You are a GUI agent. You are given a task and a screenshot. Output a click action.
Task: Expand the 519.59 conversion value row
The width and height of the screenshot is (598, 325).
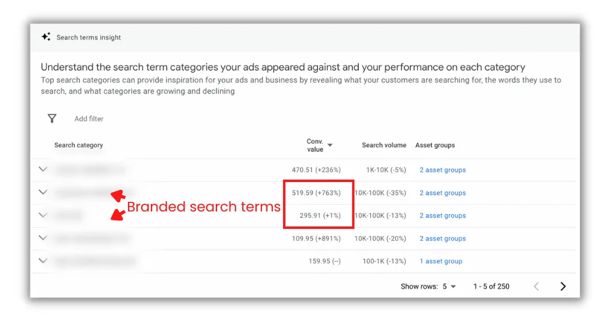click(x=43, y=192)
